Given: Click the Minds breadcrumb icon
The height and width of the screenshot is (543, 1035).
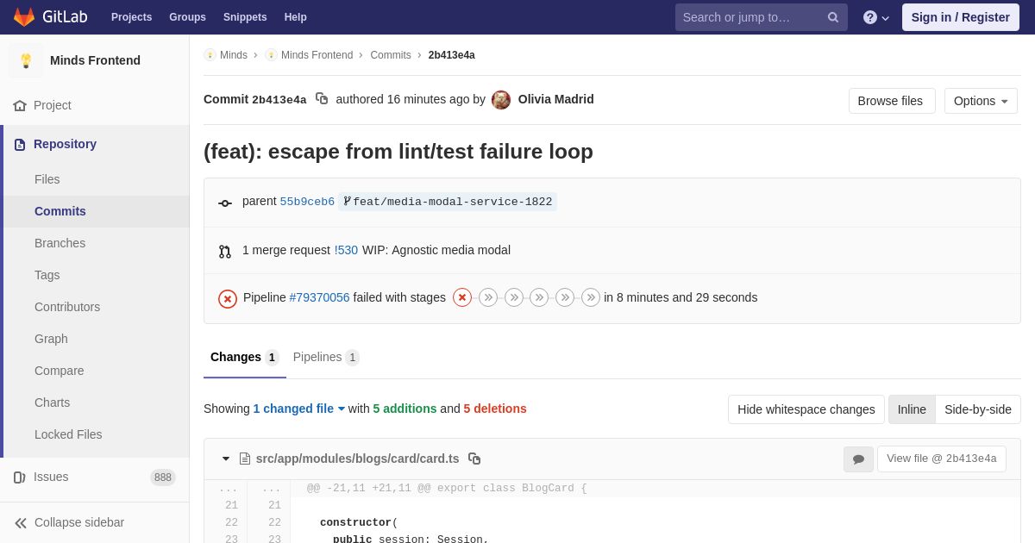Looking at the screenshot, I should (210, 55).
